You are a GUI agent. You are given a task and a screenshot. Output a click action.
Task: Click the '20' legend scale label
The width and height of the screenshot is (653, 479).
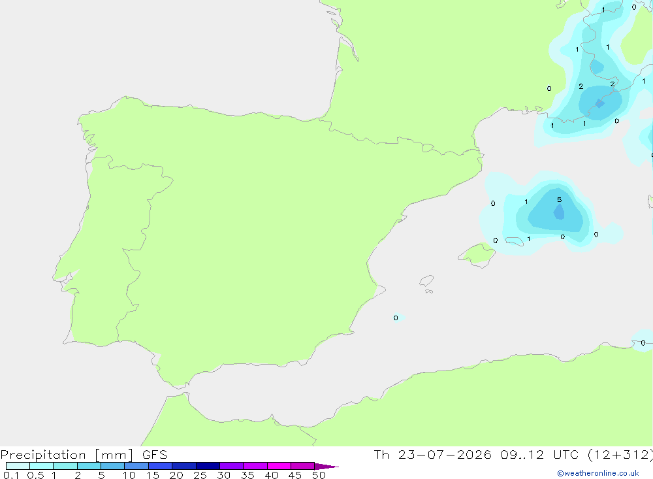tap(176, 475)
